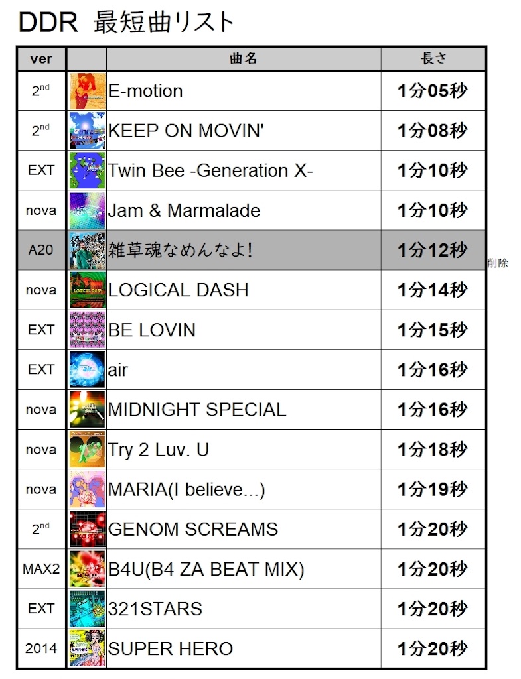This screenshot has height=679, width=521.
Task: Select the BE LOVIN song title
Action: point(152,330)
